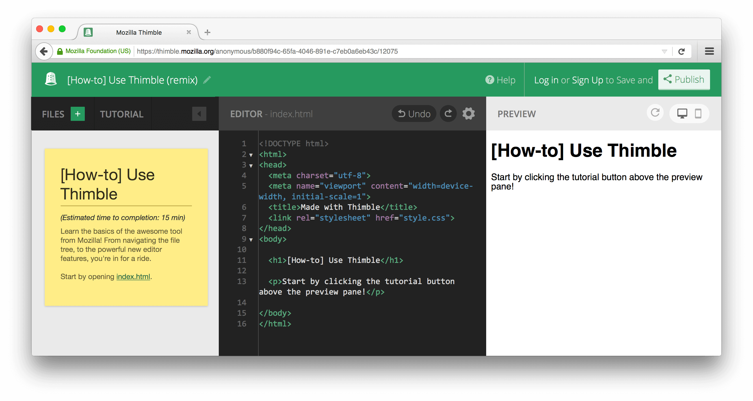753x401 pixels.
Task: Click the PREVIEW header label
Action: click(517, 114)
